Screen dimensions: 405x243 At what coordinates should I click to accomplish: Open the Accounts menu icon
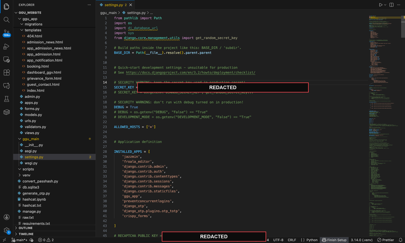pos(6,217)
